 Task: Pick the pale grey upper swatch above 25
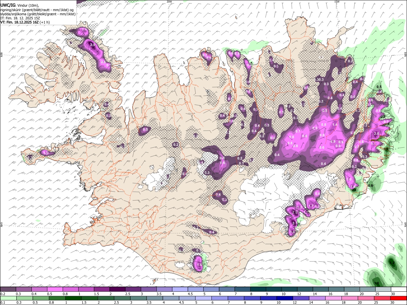click(383, 289)
